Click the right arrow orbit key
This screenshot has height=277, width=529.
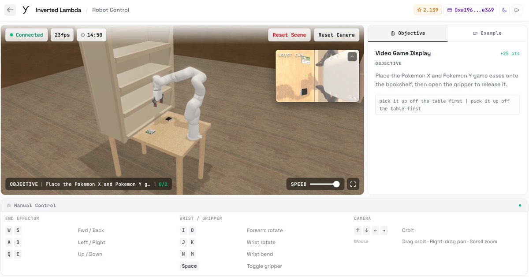[x=384, y=230]
